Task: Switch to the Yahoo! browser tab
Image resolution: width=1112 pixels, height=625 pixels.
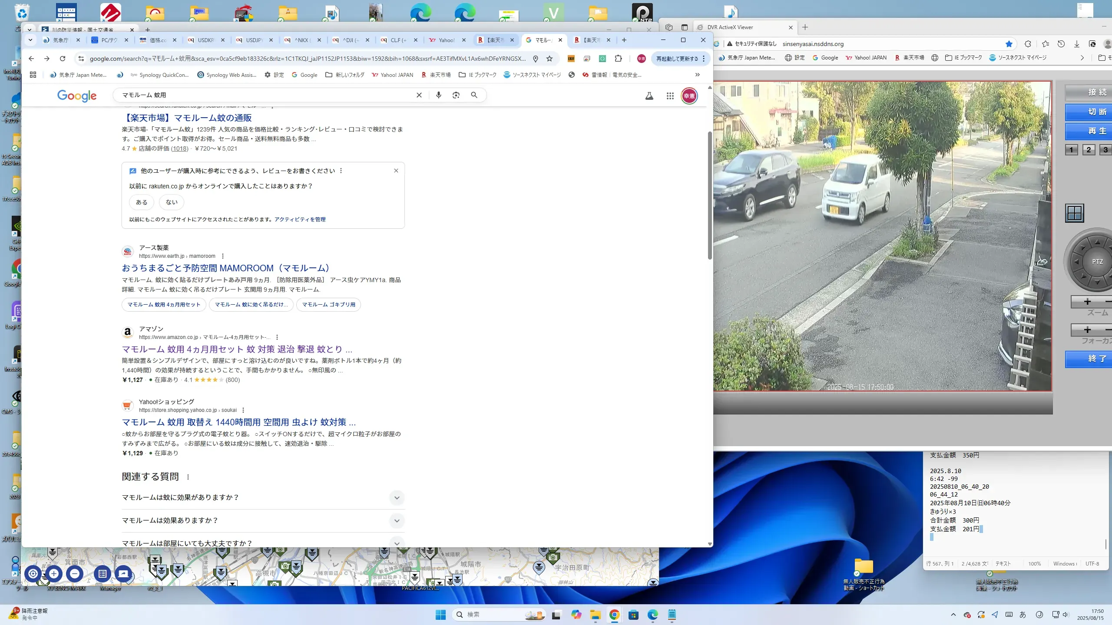Action: click(446, 40)
